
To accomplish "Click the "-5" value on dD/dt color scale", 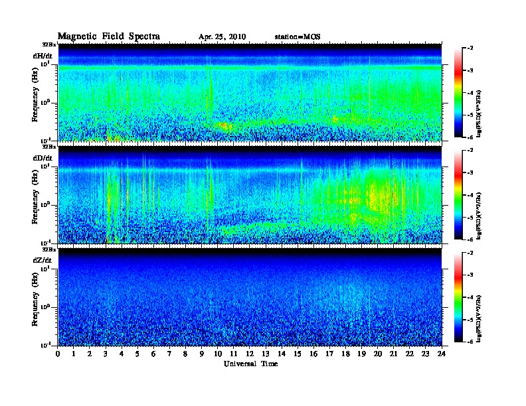I will [x=470, y=217].
